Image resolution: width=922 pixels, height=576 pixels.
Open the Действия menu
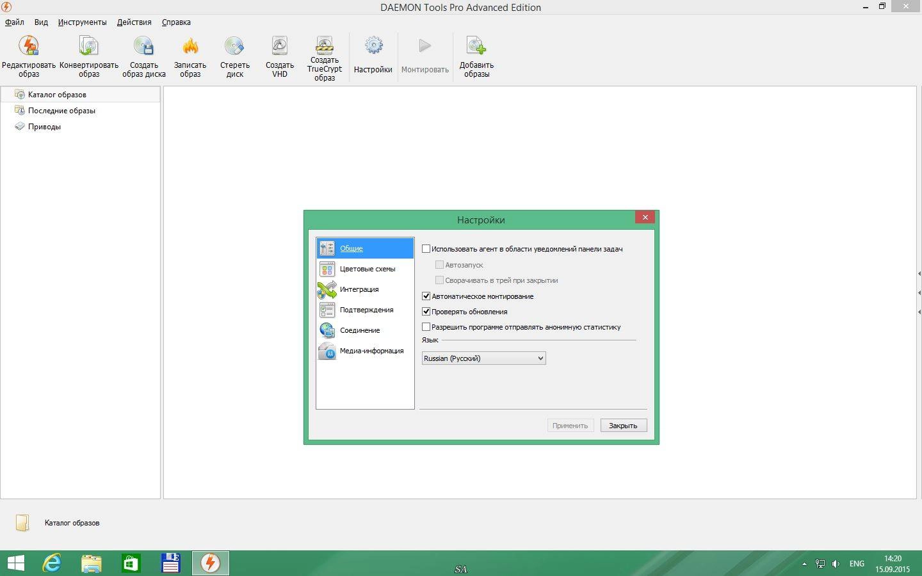pyautogui.click(x=134, y=22)
